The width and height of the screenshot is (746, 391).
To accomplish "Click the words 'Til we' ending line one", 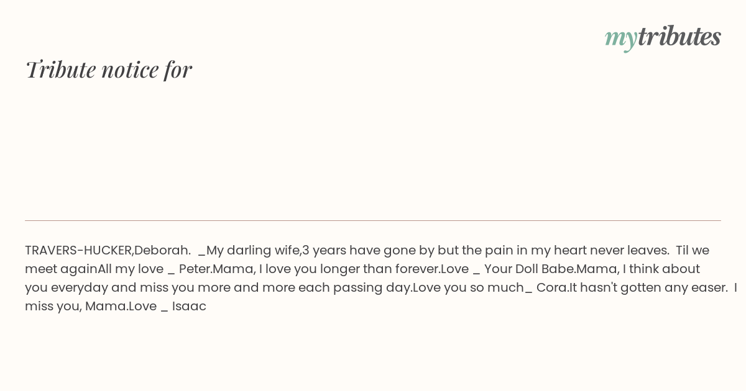I will click(x=693, y=250).
